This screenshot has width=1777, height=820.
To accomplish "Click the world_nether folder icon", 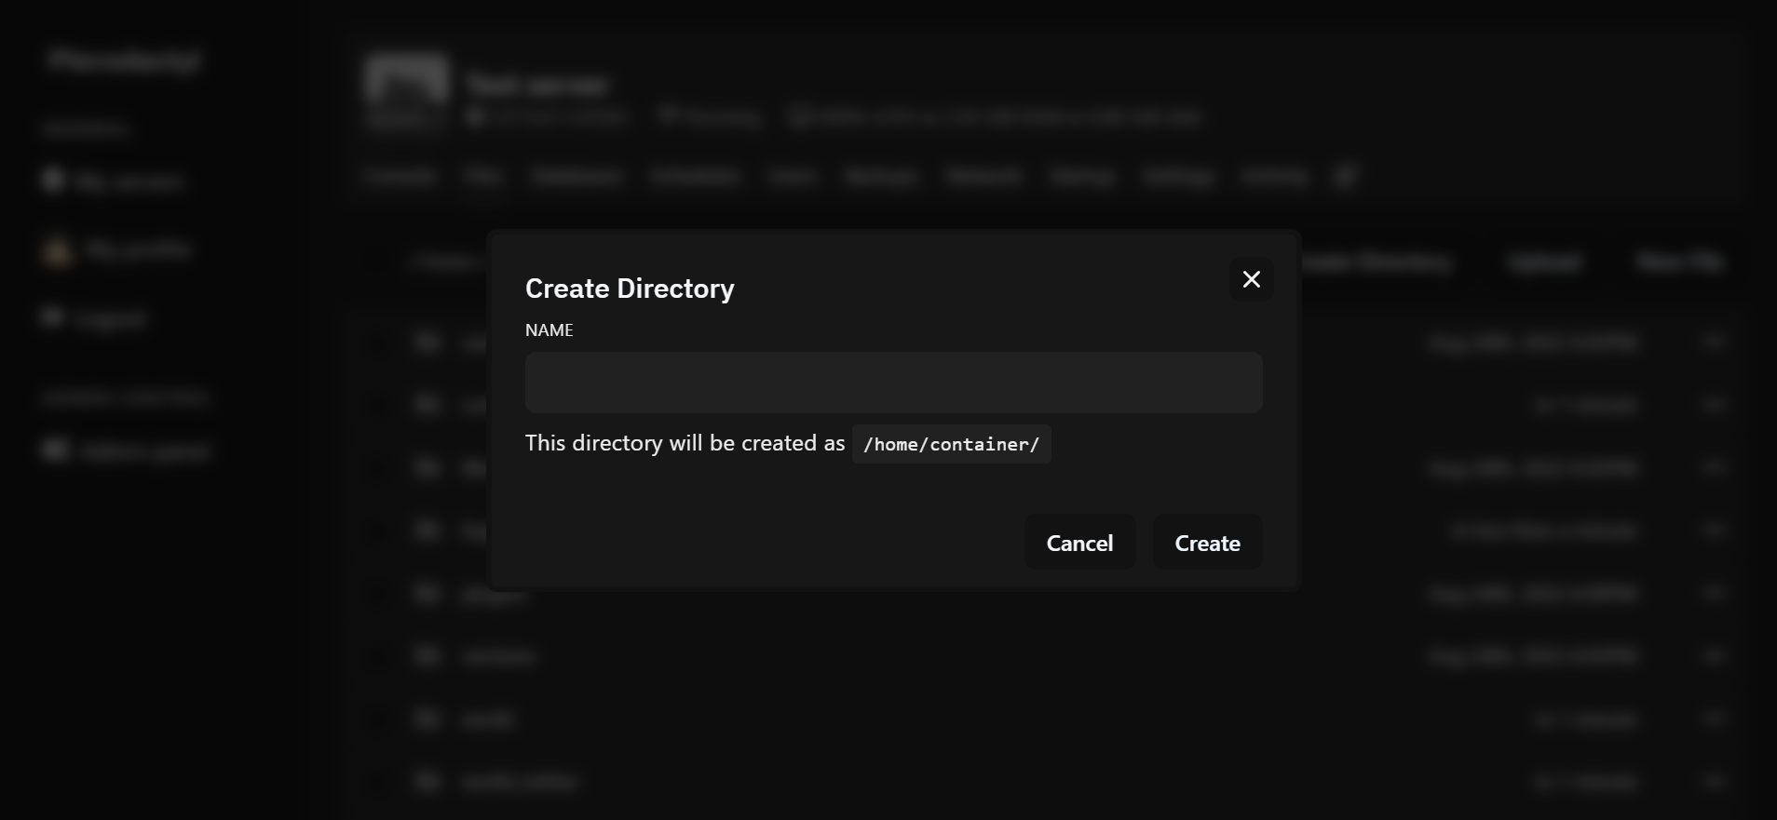I will click(x=427, y=781).
